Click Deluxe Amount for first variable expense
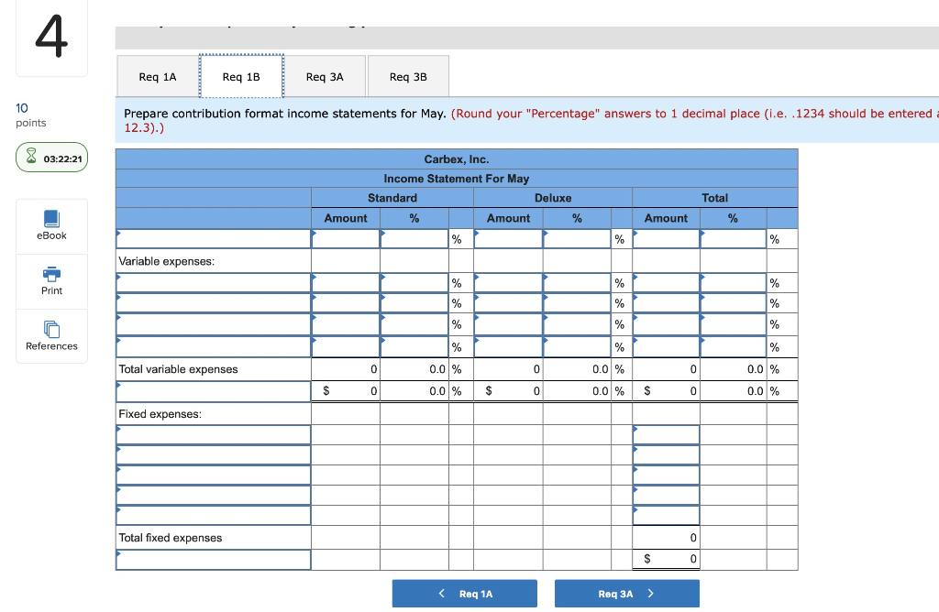 [x=508, y=282]
